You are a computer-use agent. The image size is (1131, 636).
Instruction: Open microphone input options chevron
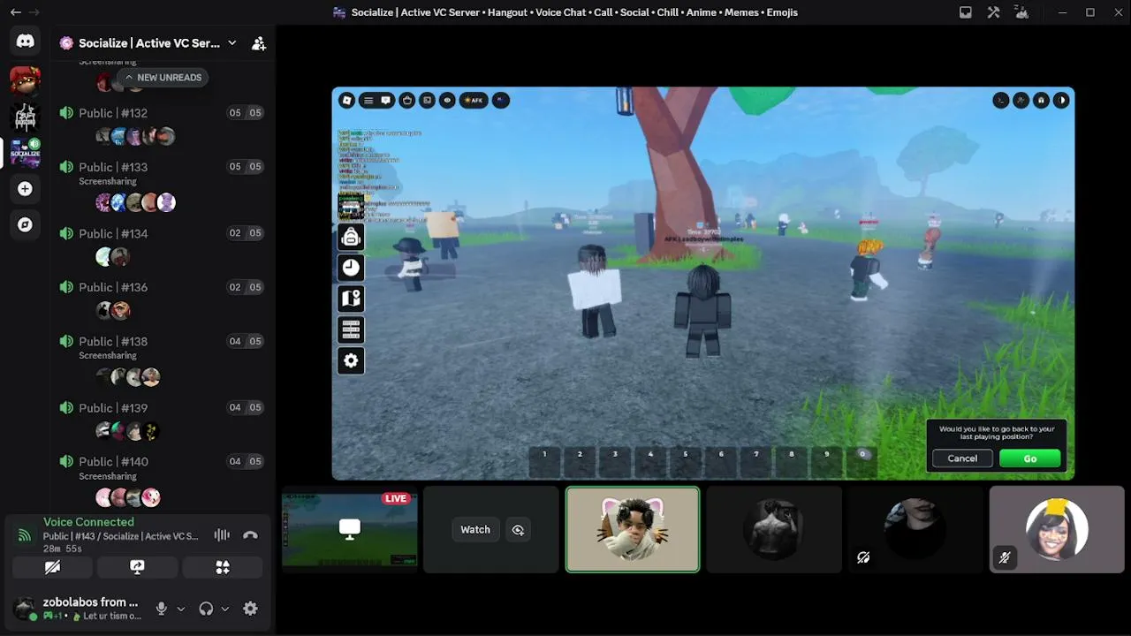[181, 609]
